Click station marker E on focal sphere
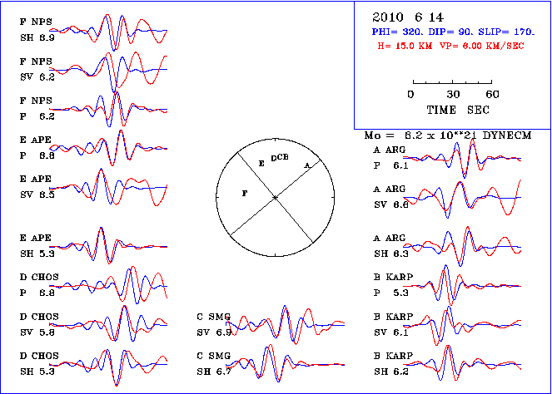The height and width of the screenshot is (394, 552). 261,164
